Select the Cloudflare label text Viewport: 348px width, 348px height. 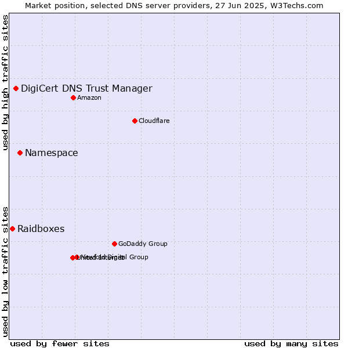pos(154,121)
